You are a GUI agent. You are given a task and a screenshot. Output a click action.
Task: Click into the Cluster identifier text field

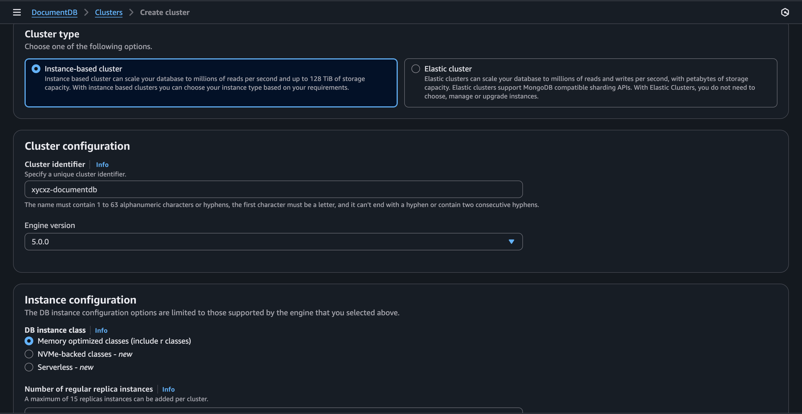273,190
